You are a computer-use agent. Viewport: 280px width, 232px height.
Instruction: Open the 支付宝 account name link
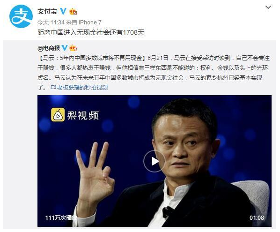[x=47, y=11]
